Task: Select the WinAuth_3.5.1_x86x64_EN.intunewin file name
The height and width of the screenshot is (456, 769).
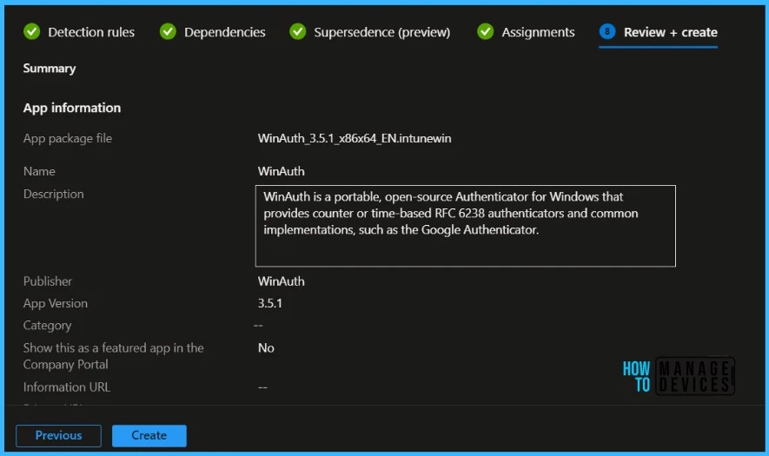Action: click(355, 138)
